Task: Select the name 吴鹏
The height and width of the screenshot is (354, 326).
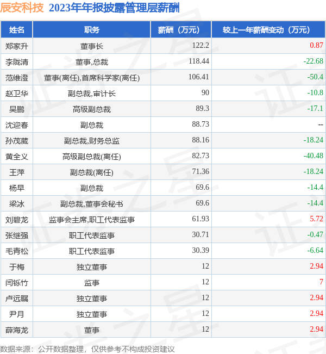Action: [x=17, y=109]
